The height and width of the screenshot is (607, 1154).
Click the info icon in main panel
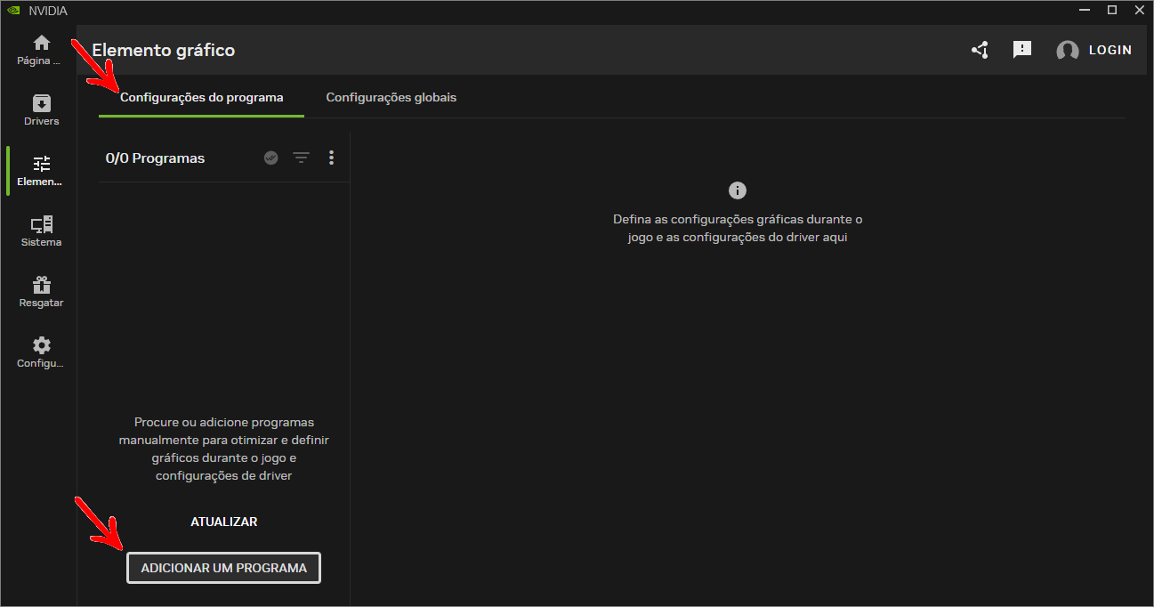point(737,190)
